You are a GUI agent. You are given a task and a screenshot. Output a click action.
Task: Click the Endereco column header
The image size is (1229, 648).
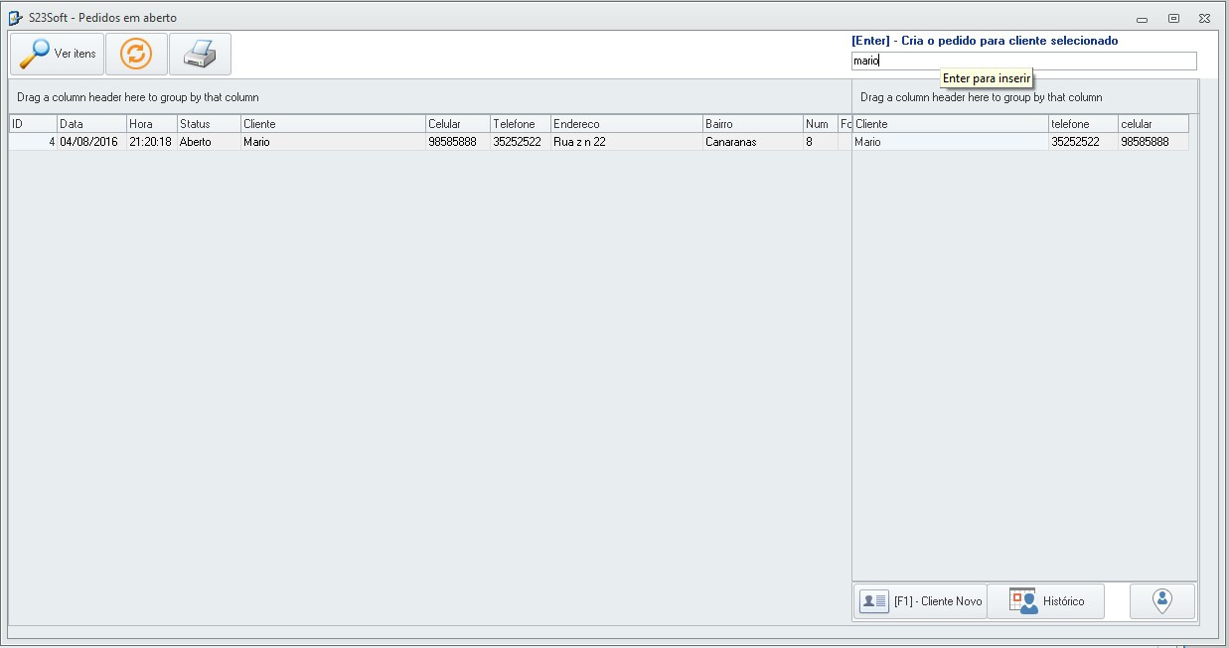[626, 124]
